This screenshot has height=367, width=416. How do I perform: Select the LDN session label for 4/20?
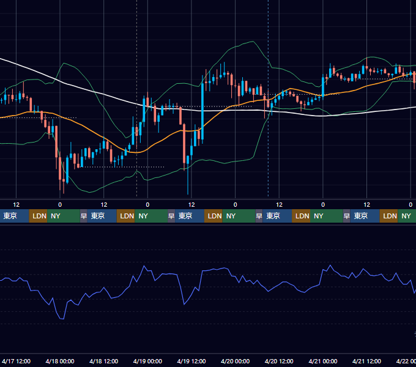[x=301, y=216]
